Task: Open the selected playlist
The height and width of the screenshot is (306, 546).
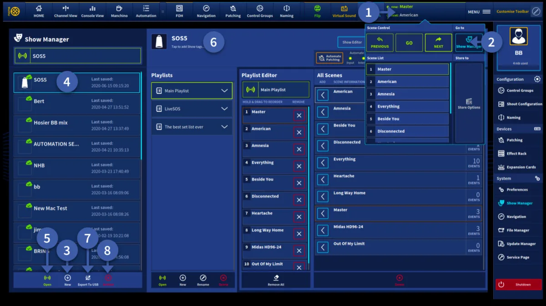Action: click(x=162, y=280)
